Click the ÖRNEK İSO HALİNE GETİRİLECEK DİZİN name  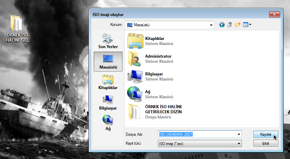point(164,109)
